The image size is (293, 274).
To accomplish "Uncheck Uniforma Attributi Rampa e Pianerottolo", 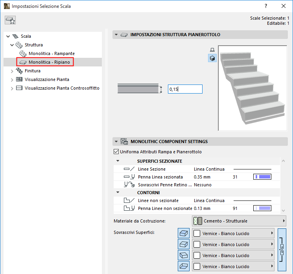I will 116,152.
